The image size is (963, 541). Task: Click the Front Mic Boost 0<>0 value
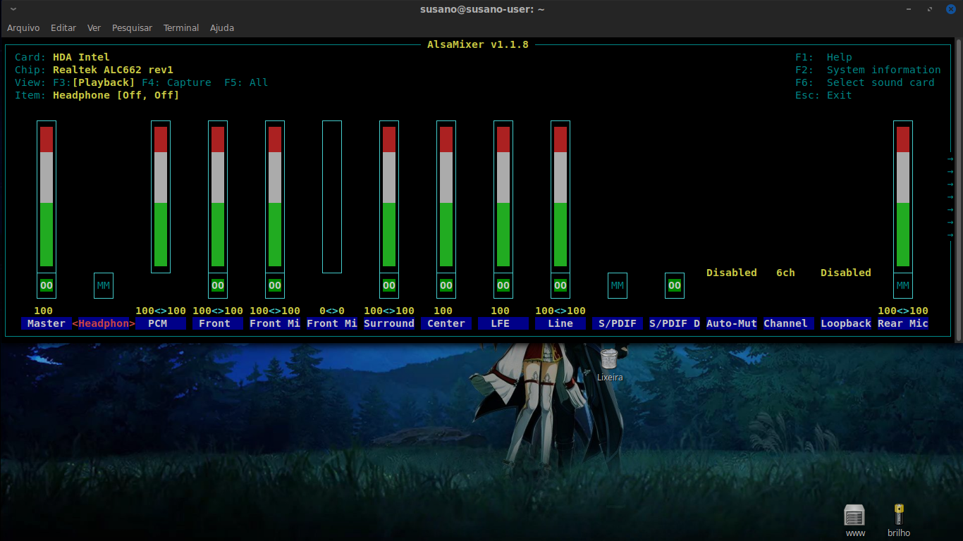pyautogui.click(x=332, y=311)
